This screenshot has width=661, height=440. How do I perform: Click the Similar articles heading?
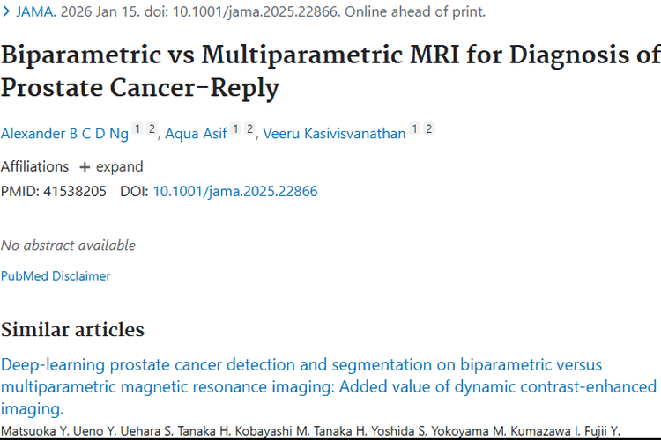(72, 330)
